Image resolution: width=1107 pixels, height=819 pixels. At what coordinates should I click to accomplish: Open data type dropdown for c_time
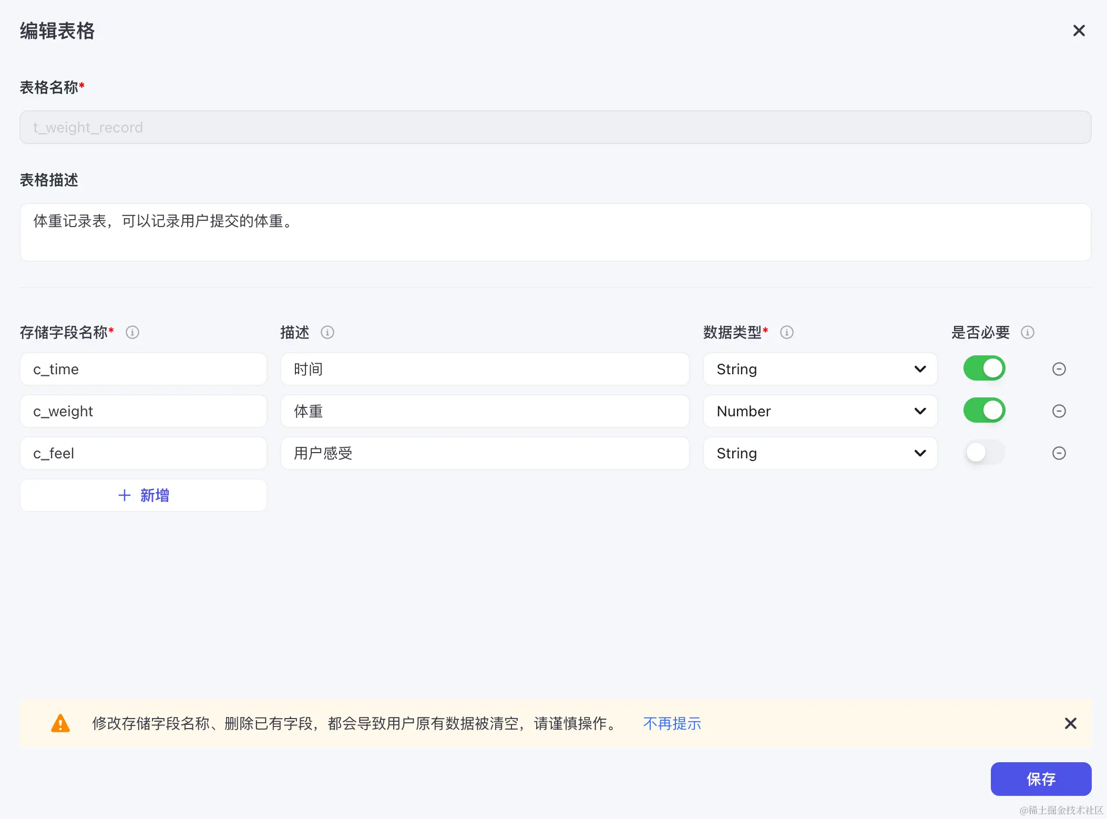point(820,369)
